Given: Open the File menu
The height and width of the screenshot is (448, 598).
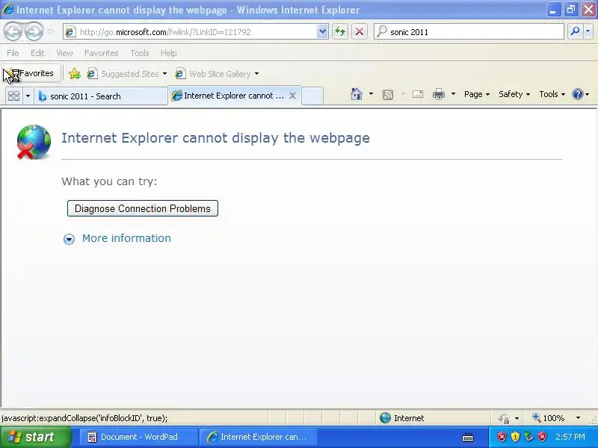Looking at the screenshot, I should pos(13,53).
